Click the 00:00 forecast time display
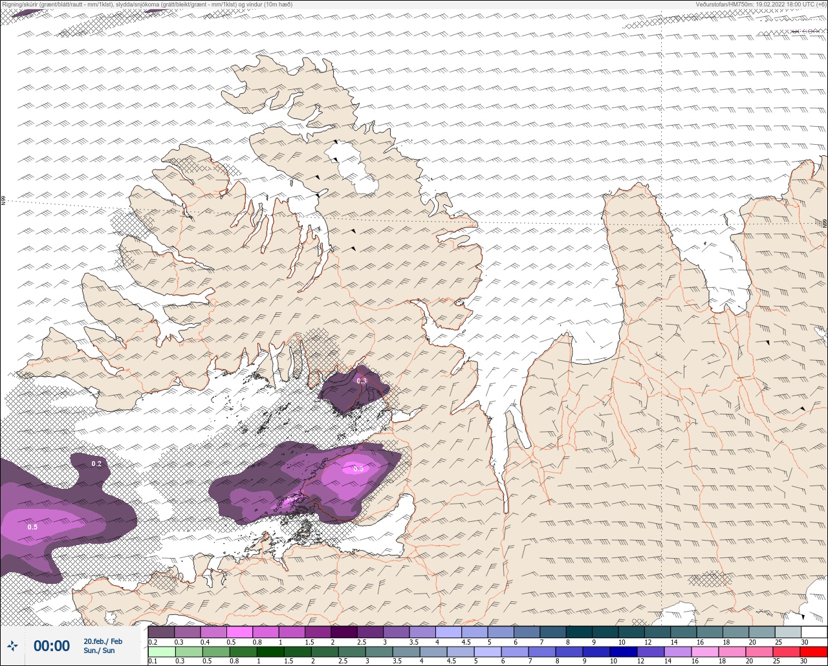This screenshot has height=666, width=828. [52, 646]
